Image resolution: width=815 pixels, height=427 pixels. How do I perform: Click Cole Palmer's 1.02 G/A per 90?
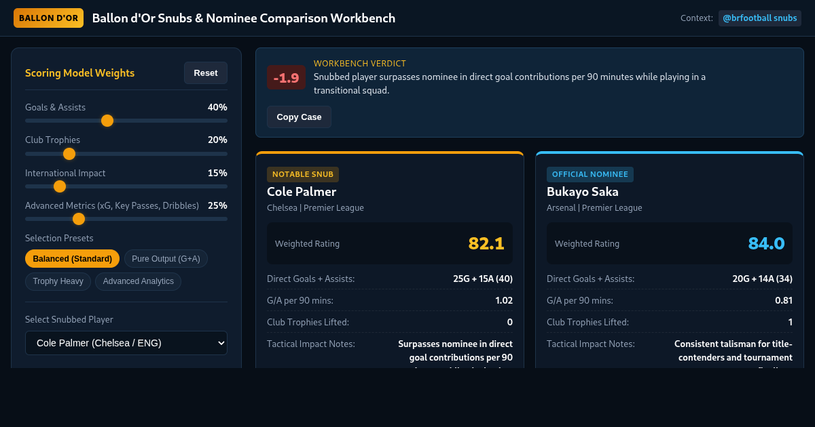pyautogui.click(x=504, y=300)
